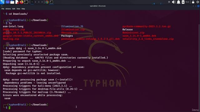200x112 pixels.
Task: Click the 'cd Downloads/' command text
Action: 18,14
